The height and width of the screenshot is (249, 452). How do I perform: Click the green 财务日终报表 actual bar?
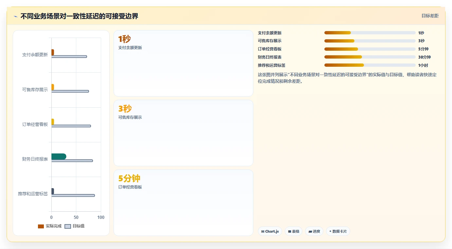click(x=59, y=156)
